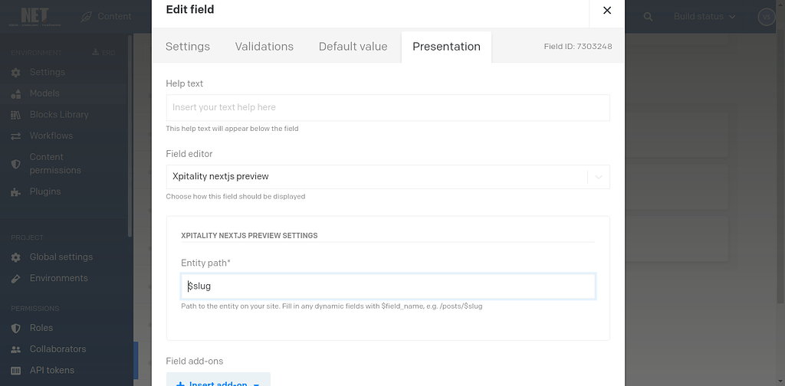
Task: Open Settings in the sidebar
Action: point(47,72)
